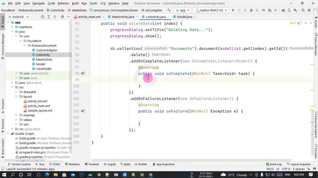
Task: Click the fold marker on line 96
Action: click(90, 61)
